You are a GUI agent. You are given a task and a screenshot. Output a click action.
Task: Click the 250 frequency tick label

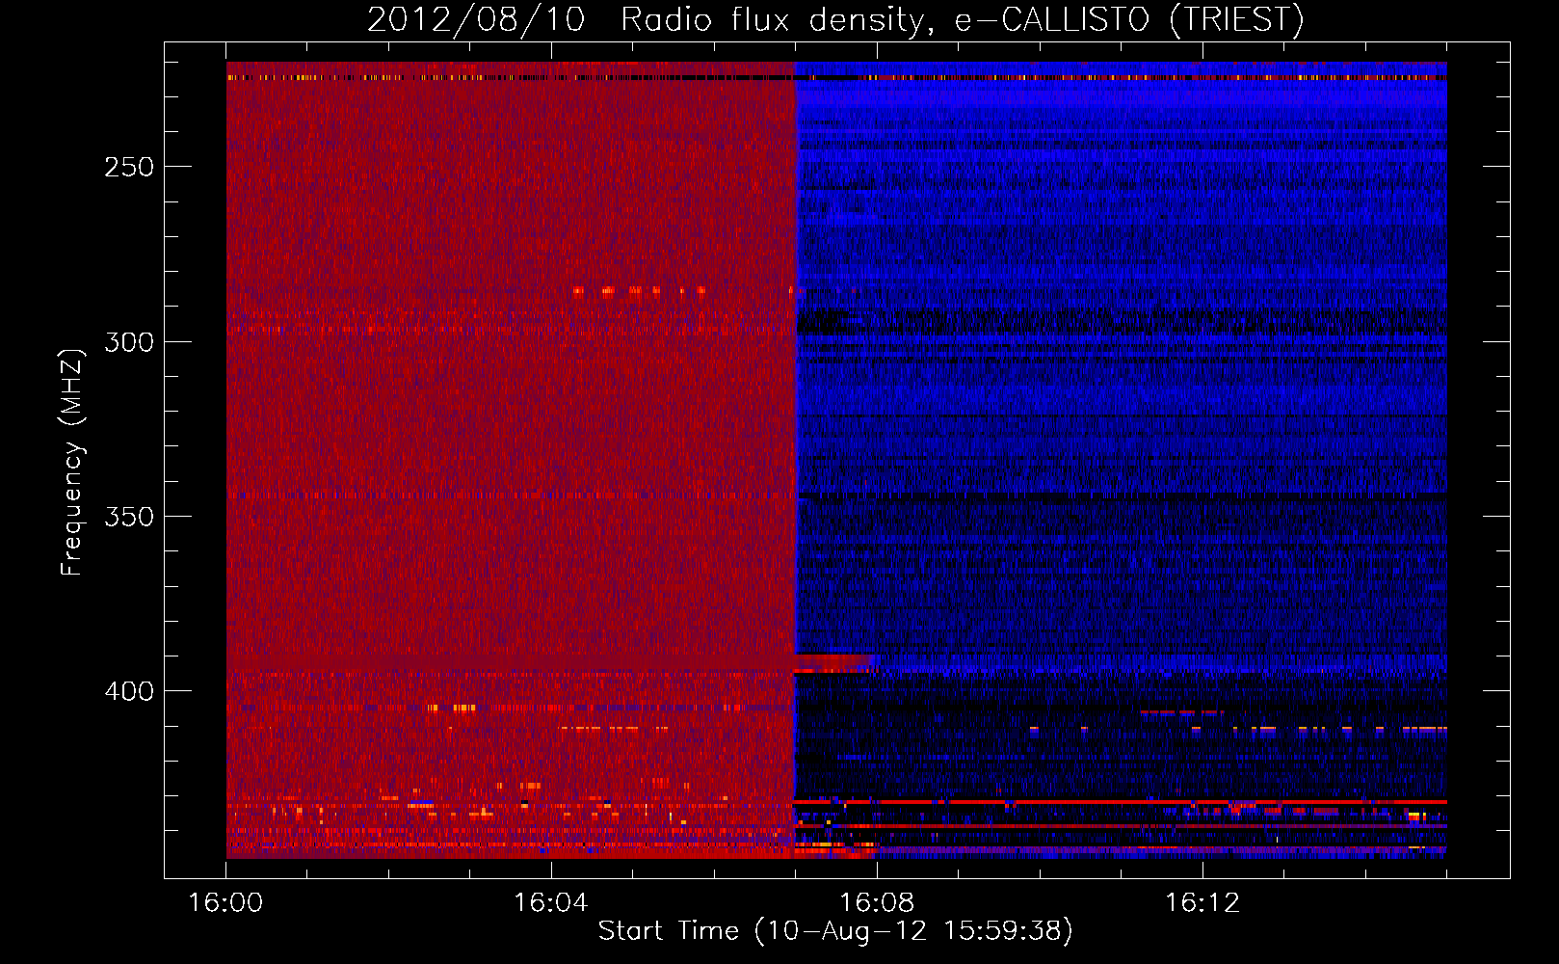pos(129,167)
